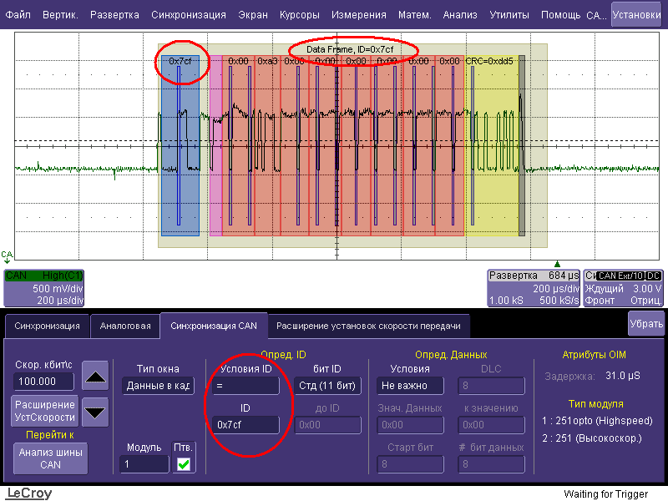
Task: Click the Анализ шины CAN button
Action: pos(51,458)
